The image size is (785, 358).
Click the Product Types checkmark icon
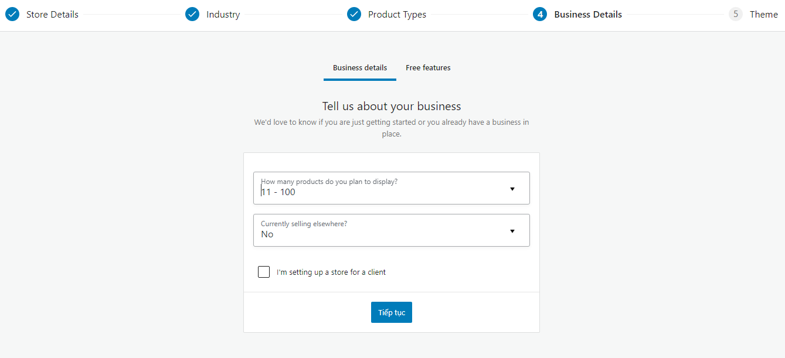(354, 14)
